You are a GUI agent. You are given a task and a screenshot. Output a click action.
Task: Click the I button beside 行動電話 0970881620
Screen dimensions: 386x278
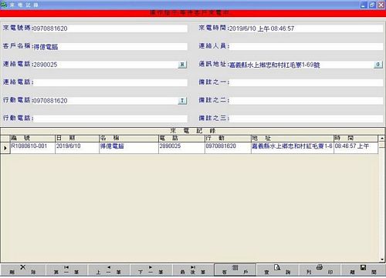[x=182, y=101]
